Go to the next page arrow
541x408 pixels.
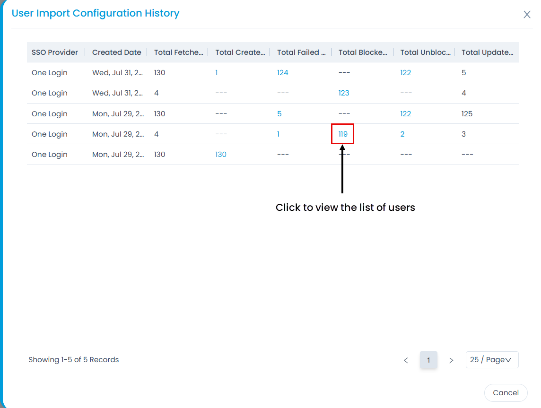(451, 360)
